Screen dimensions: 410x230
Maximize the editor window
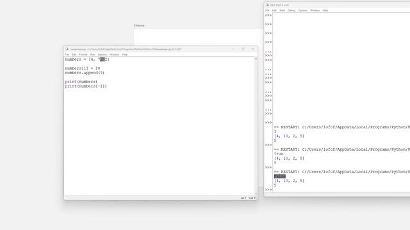[243, 49]
